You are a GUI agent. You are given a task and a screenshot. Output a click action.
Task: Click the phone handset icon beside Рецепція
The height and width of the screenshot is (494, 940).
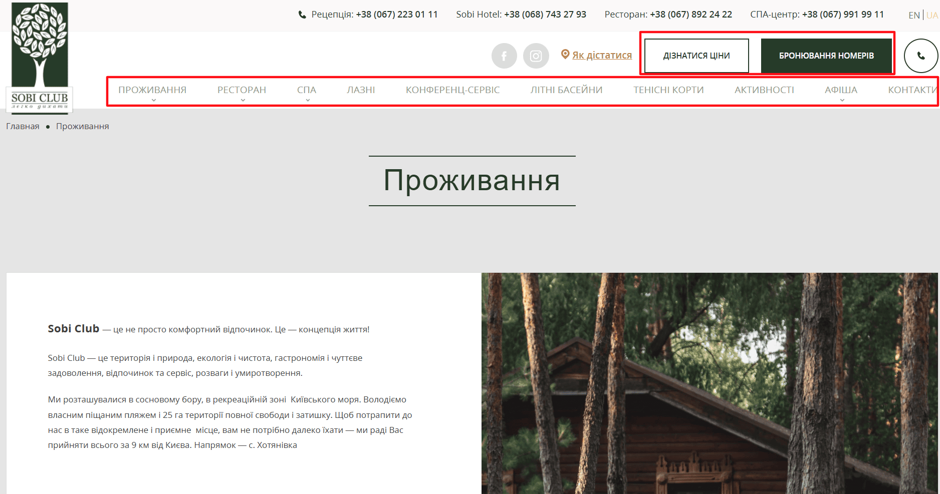click(x=302, y=15)
